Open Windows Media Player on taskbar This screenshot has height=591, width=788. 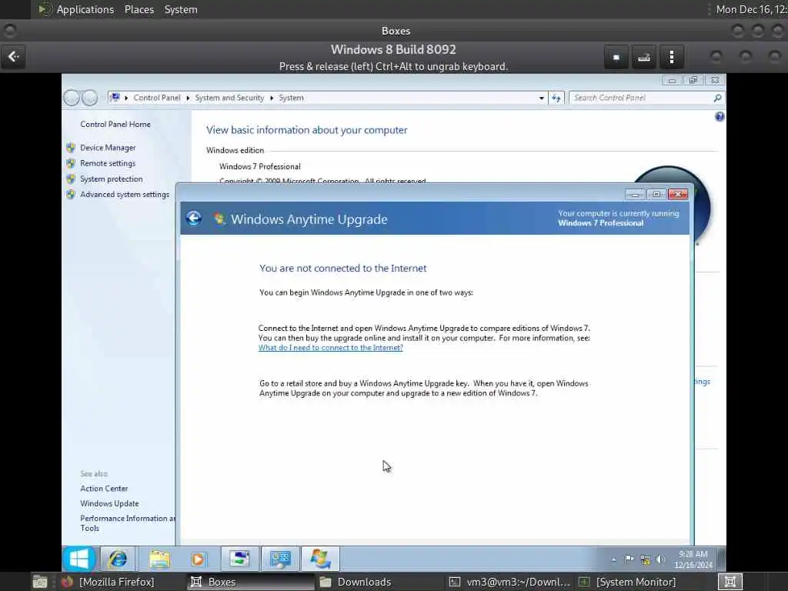[x=198, y=559]
